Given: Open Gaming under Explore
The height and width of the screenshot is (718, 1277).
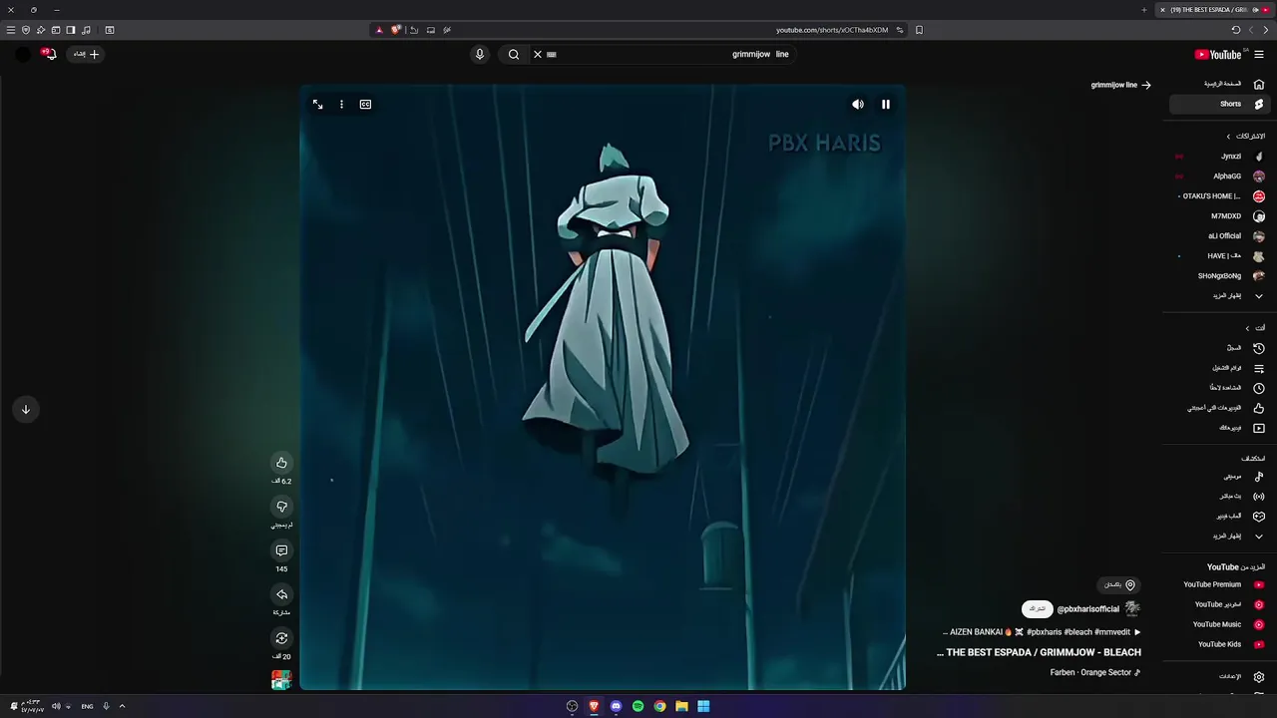Looking at the screenshot, I should pyautogui.click(x=1219, y=517).
